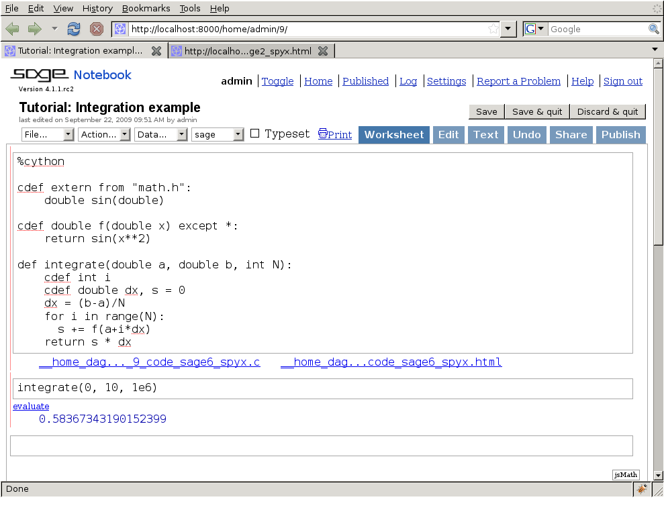This screenshot has width=664, height=524.
Task: Click the evaluate link
Action: 31,406
